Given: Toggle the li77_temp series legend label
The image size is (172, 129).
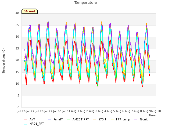Looking at the screenshot, I should coord(123,119).
